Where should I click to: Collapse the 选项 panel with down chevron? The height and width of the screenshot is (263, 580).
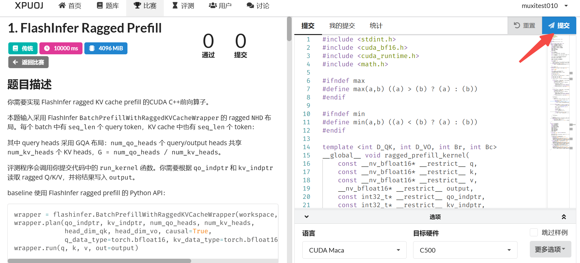point(307,217)
